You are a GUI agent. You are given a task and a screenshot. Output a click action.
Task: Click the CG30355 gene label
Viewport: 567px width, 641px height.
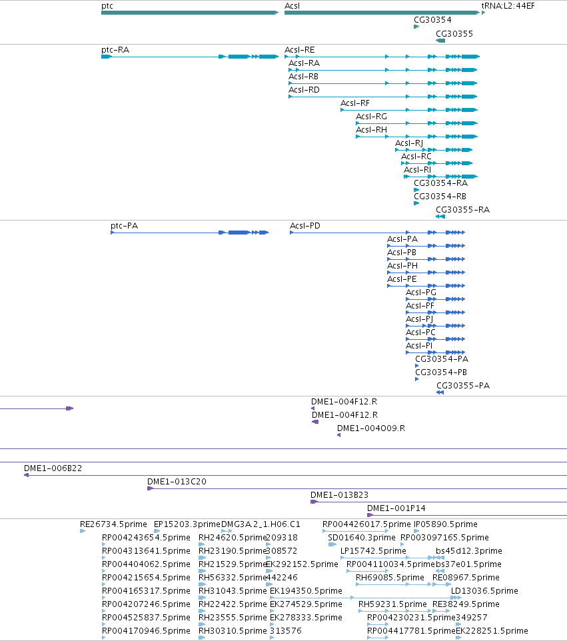click(454, 33)
